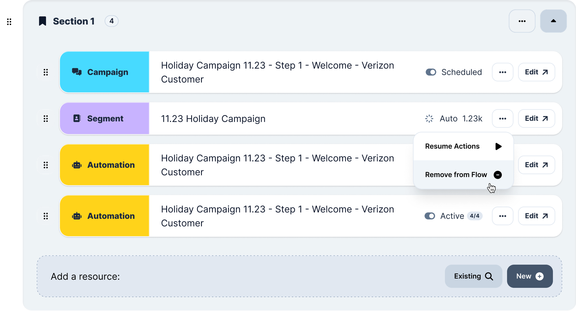Click the Section 1 item count badge
The width and height of the screenshot is (576, 311).
point(111,21)
